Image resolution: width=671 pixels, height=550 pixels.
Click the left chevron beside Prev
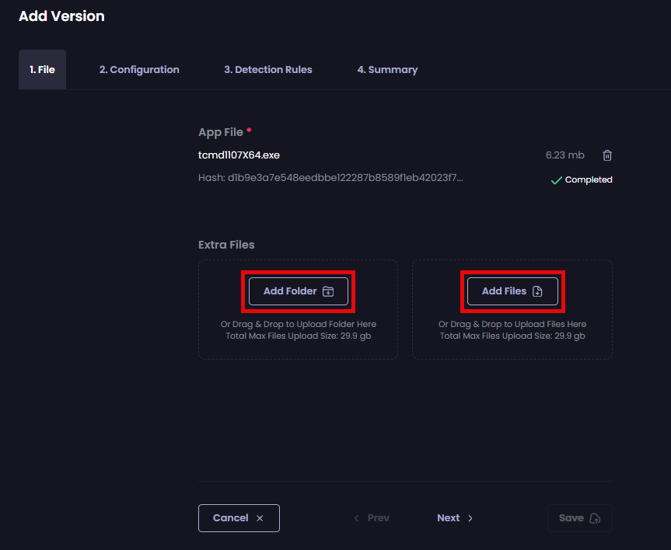tap(357, 518)
